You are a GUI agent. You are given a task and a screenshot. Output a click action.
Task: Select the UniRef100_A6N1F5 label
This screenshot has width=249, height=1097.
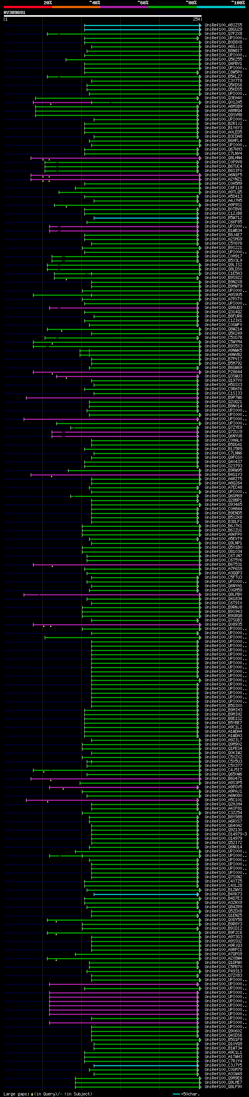223,175
